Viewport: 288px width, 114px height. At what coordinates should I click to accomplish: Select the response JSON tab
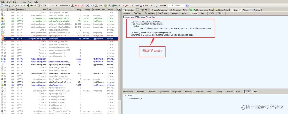(x=247, y=92)
